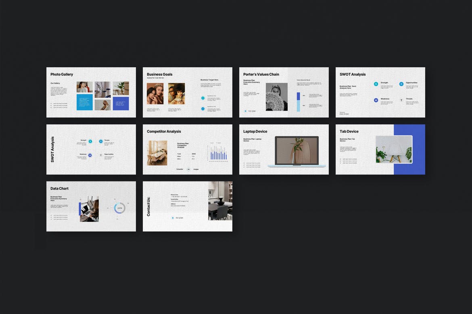The width and height of the screenshot is (472, 314).
Task: Click the T Threats letter icon beside the horizontal SWOT Analysis title
Action: pyautogui.click(x=401, y=100)
